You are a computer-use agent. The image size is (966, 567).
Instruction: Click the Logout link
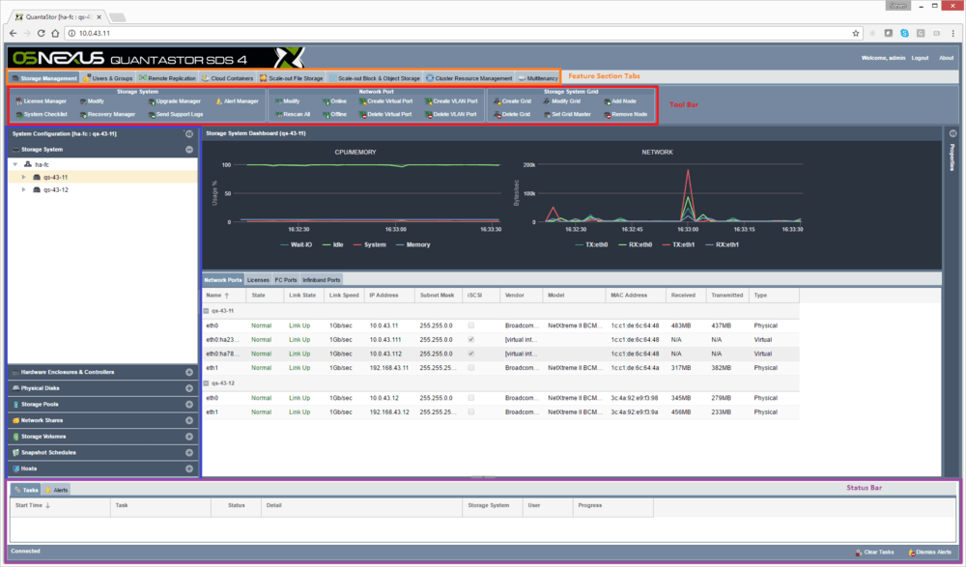pos(920,58)
